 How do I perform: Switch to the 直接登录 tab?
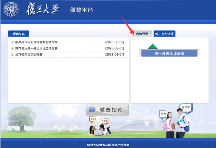(x=142, y=34)
